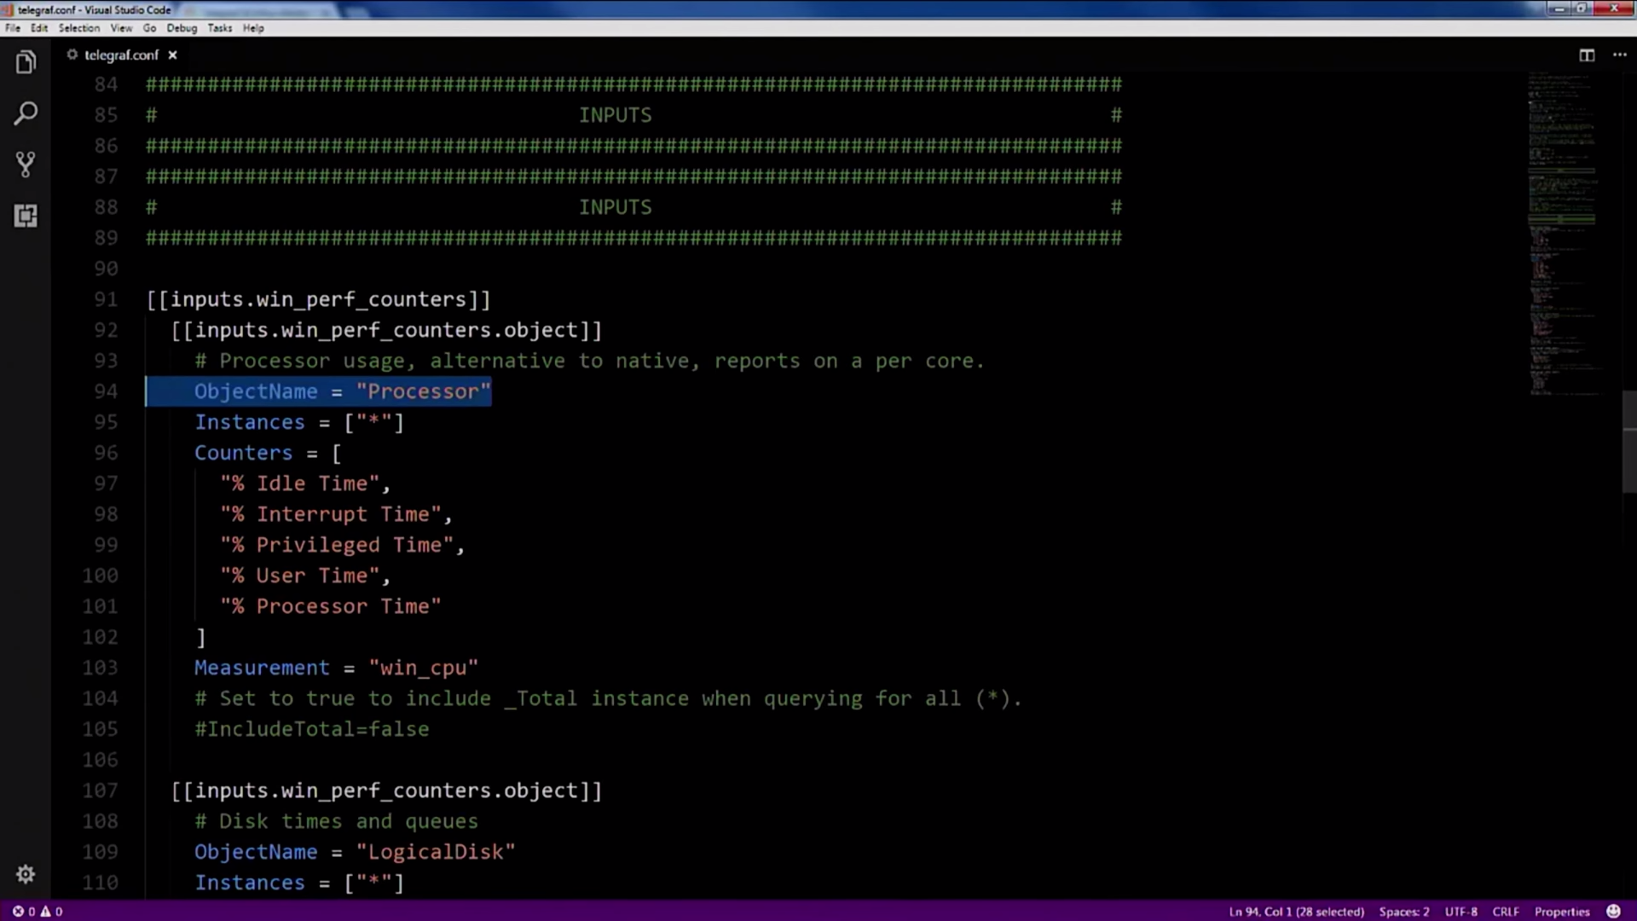The height and width of the screenshot is (921, 1637).
Task: Change line endings via CRLF
Action: point(1505,911)
